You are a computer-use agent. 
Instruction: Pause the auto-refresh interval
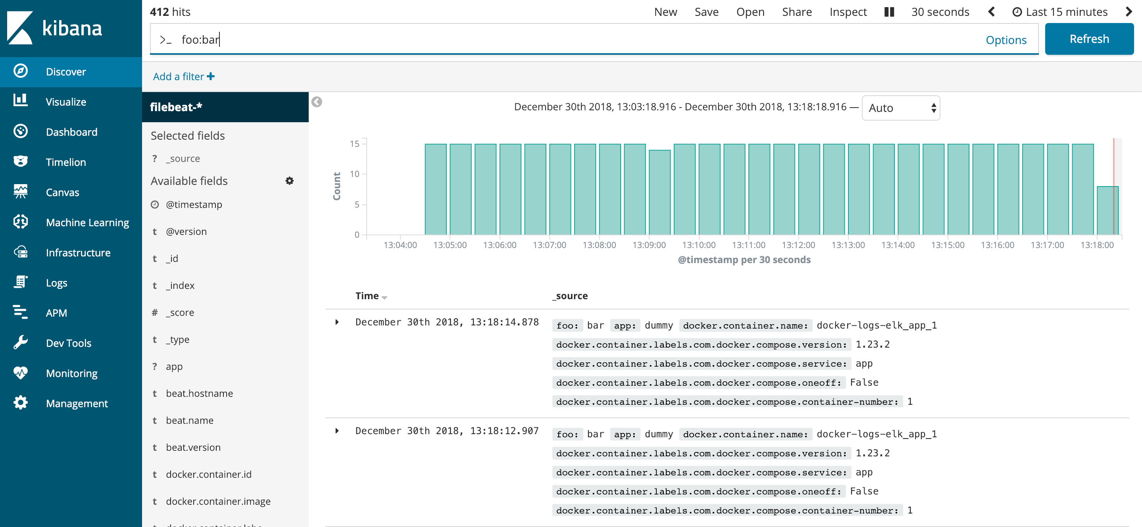(889, 12)
